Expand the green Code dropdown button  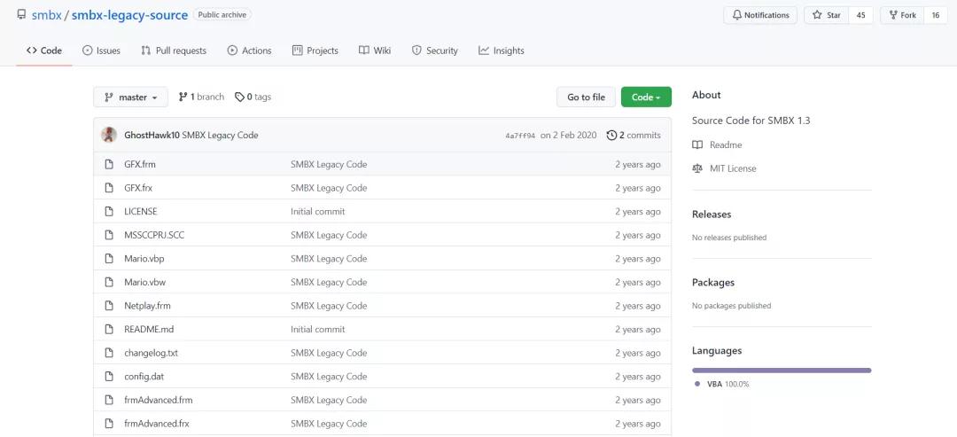(646, 97)
